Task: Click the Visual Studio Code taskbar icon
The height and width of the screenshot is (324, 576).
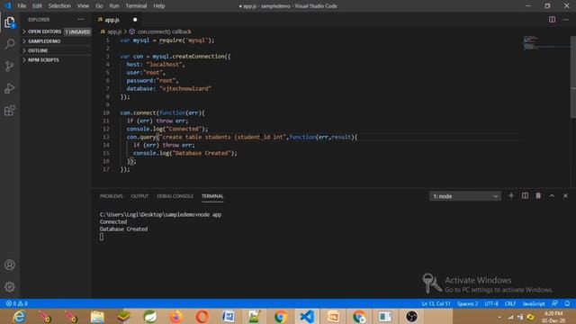Action: tap(306, 317)
